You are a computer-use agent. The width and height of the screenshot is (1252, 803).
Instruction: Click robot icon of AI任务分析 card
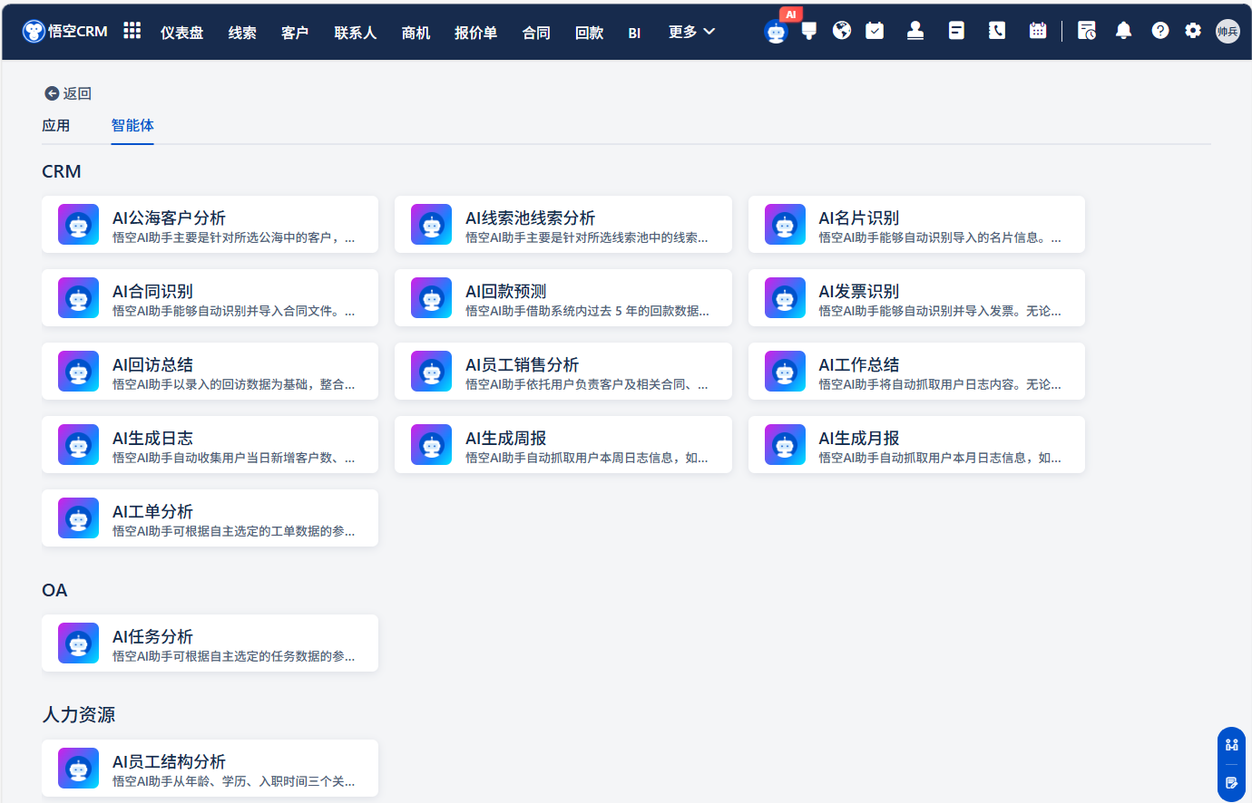click(79, 643)
